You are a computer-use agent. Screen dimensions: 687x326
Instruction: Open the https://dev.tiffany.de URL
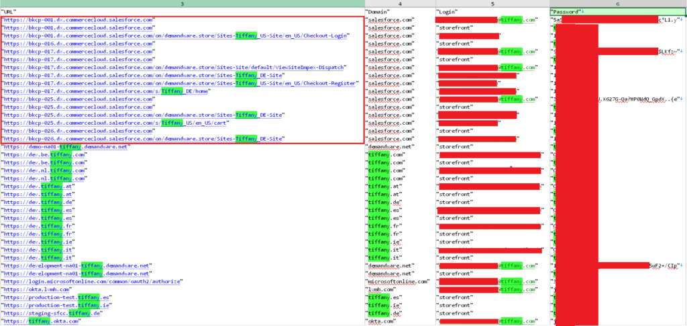coord(38,202)
